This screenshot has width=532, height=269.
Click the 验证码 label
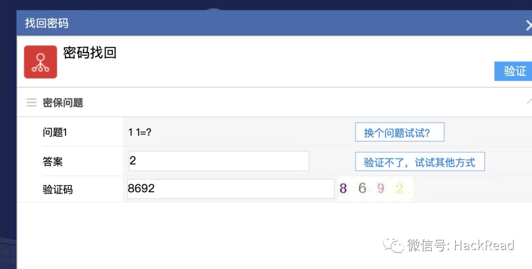coord(58,189)
